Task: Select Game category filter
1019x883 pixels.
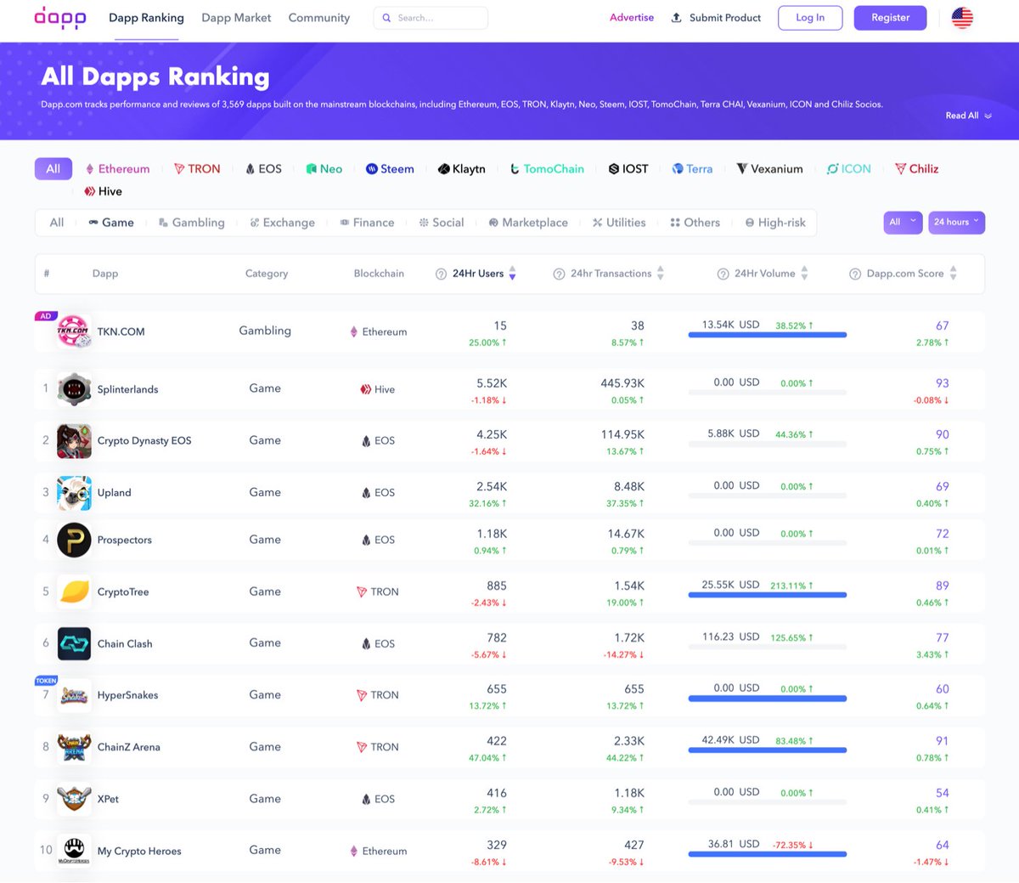Action: pyautogui.click(x=111, y=223)
